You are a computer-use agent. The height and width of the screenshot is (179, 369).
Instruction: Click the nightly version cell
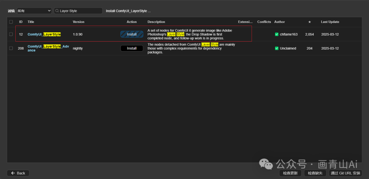click(78, 48)
